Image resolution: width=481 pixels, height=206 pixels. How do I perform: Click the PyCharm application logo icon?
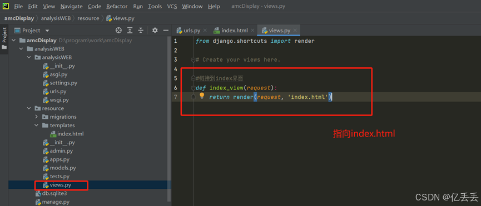pyautogui.click(x=6, y=6)
